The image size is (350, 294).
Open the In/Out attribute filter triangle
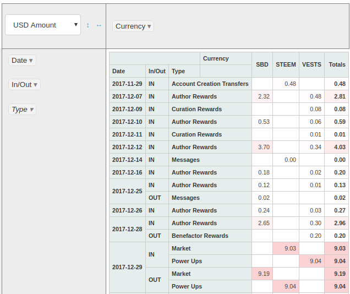click(35, 85)
